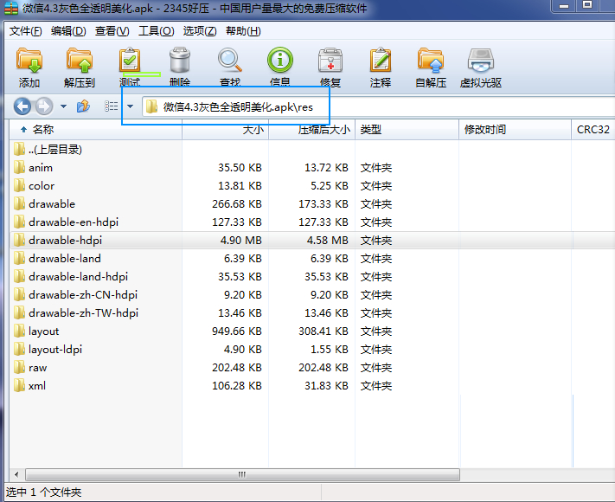Click the 注释 (Comment) toolbar icon
The image size is (615, 502).
point(381,60)
